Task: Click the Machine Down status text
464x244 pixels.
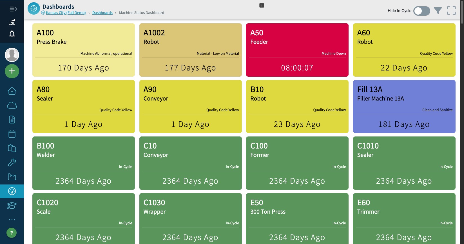Action: tap(334, 53)
